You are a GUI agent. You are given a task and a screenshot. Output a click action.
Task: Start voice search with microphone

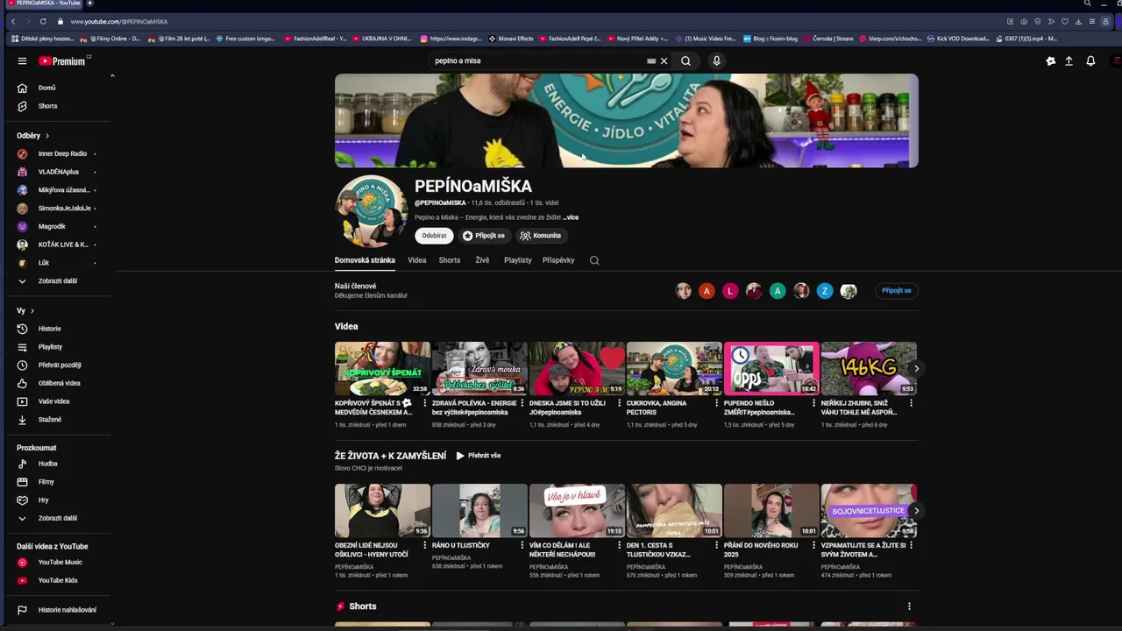point(716,61)
